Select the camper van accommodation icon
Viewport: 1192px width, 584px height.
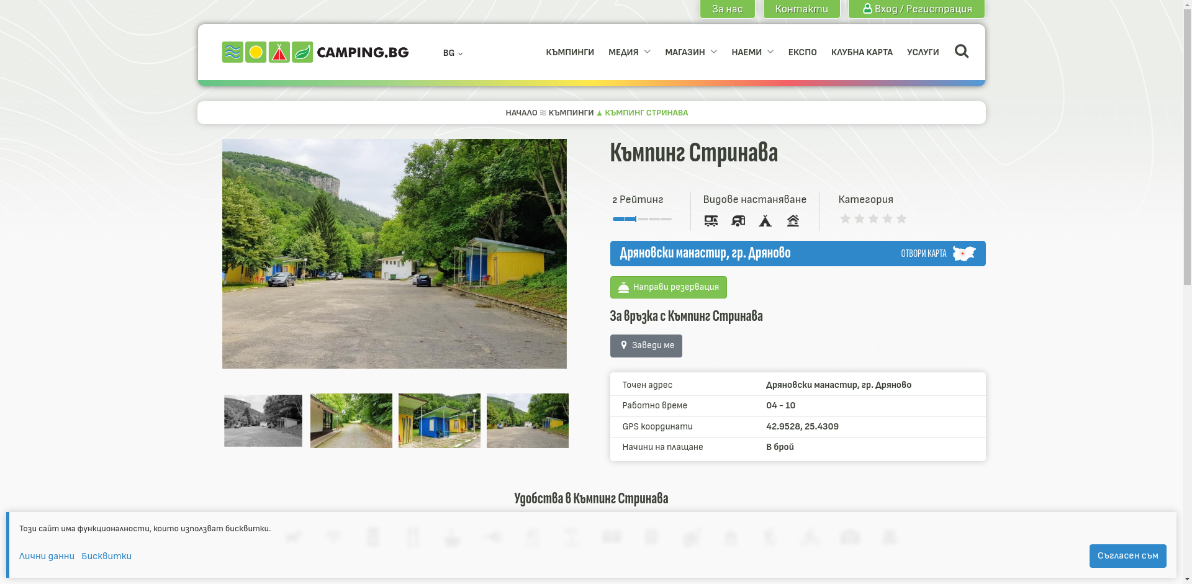711,220
